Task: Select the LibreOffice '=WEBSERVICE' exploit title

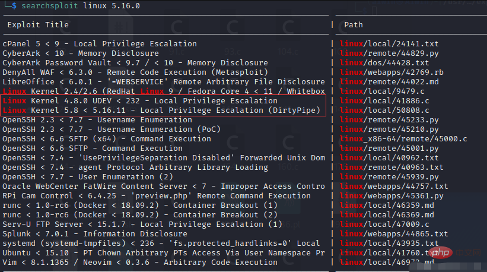Action: coord(164,81)
